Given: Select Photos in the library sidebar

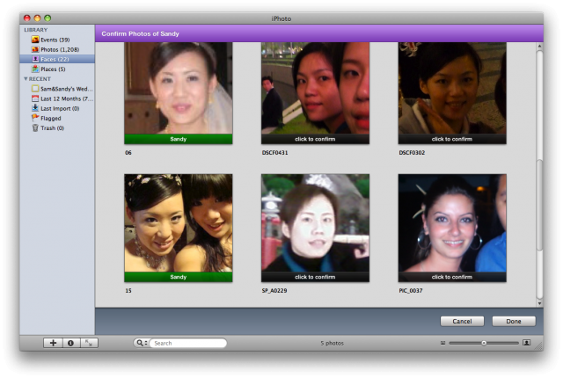Looking at the screenshot, I should (x=58, y=49).
